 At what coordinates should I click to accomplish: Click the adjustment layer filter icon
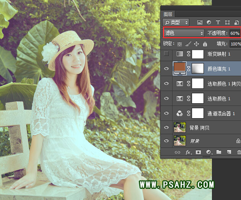click(209, 23)
